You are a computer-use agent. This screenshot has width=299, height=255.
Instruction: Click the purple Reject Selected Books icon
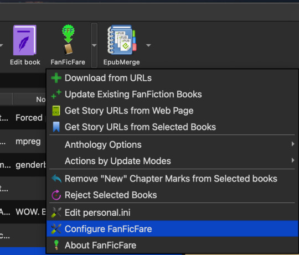(x=56, y=195)
